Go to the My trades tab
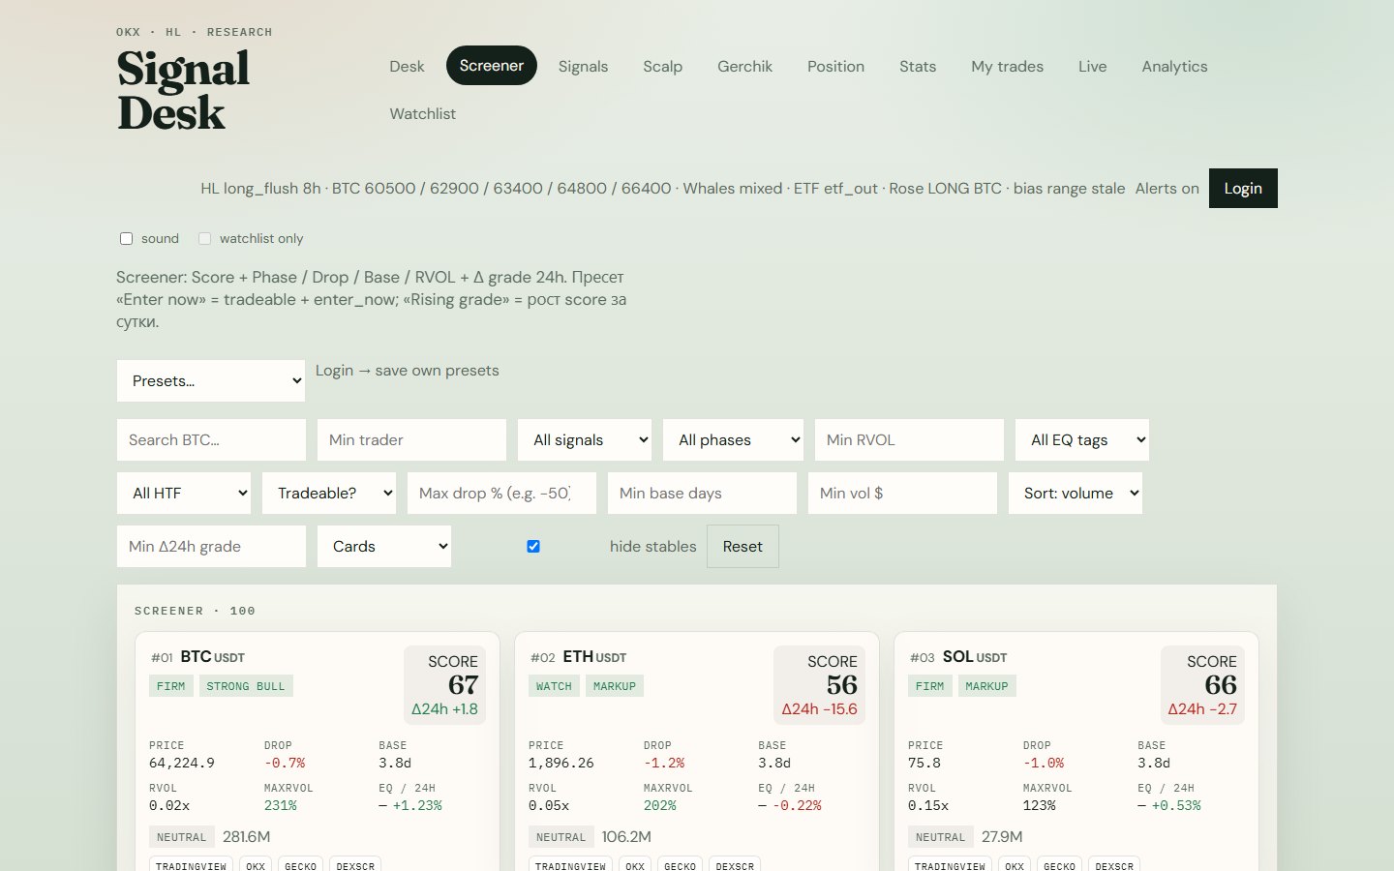 [x=1008, y=67]
